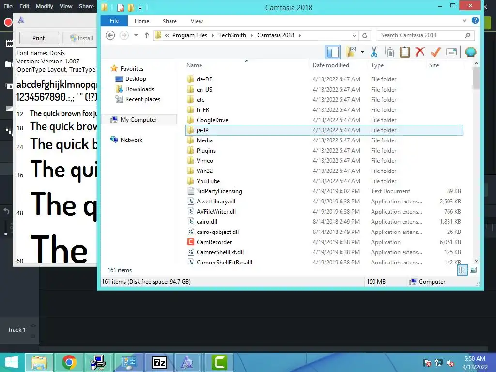496x372 pixels.
Task: Click the Rename toolbar icon
Action: click(451, 52)
